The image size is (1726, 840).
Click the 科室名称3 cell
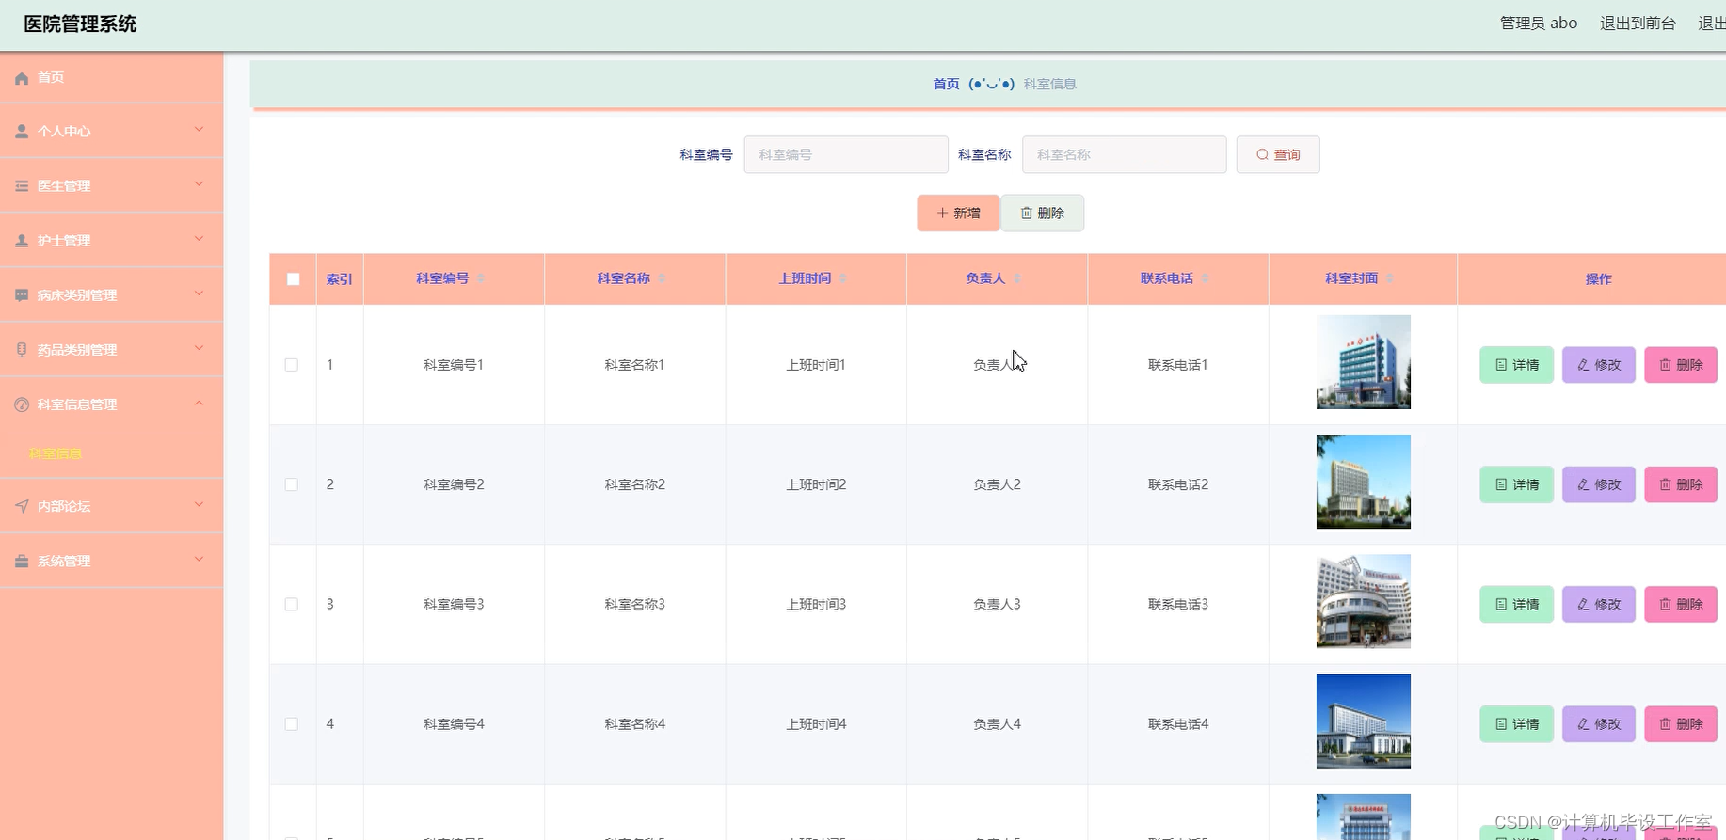coord(635,604)
